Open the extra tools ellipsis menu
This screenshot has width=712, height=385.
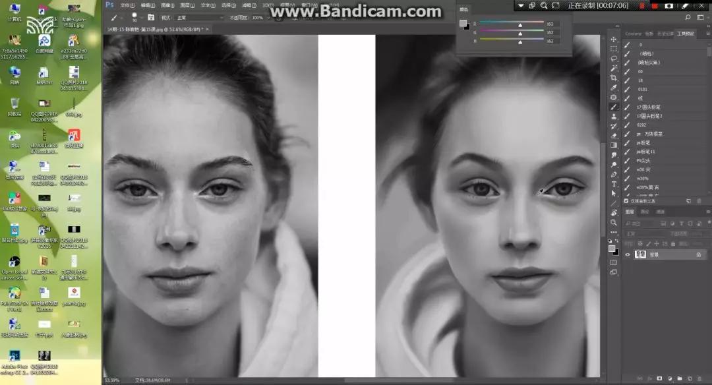tap(614, 232)
